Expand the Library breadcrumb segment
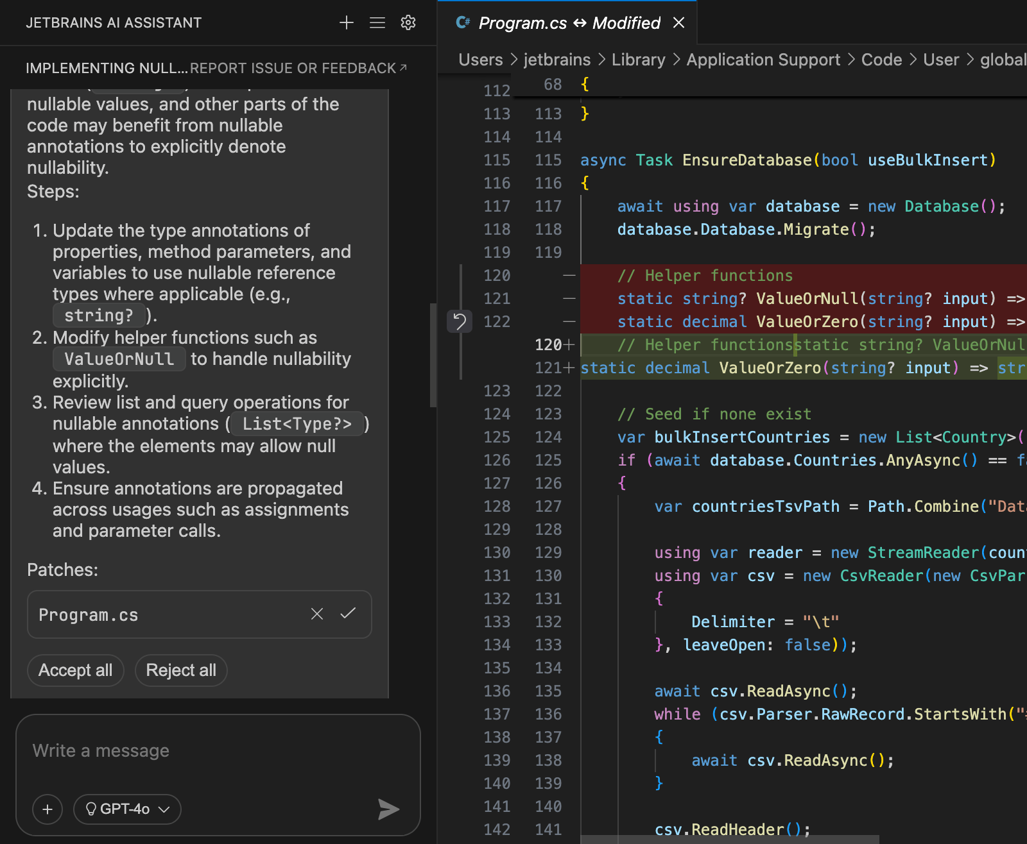Image resolution: width=1027 pixels, height=844 pixels. pos(638,60)
